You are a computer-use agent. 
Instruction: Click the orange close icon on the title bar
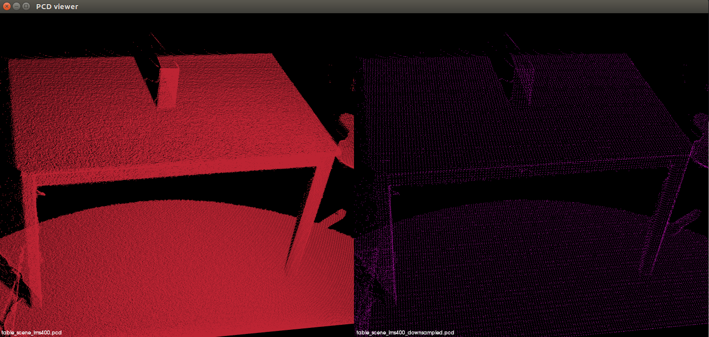7,7
